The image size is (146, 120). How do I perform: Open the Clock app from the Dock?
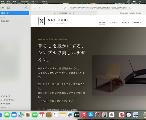[129, 115]
